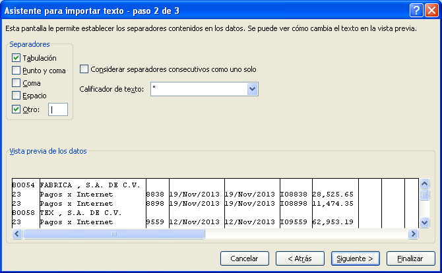Click the Separadores group label
Image resolution: width=442 pixels, height=273 pixels.
30,44
